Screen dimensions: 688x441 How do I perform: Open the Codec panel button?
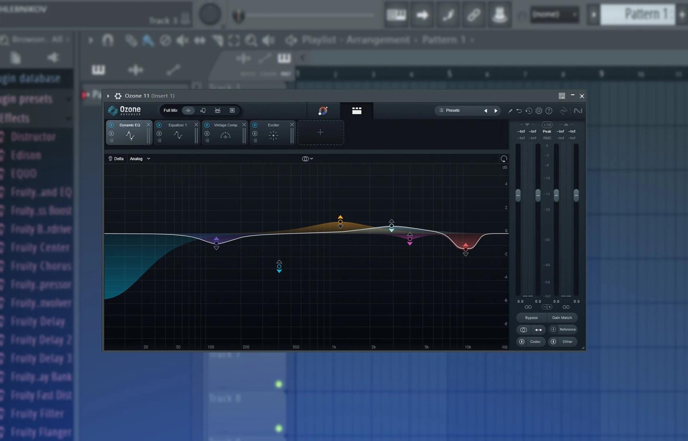(535, 342)
